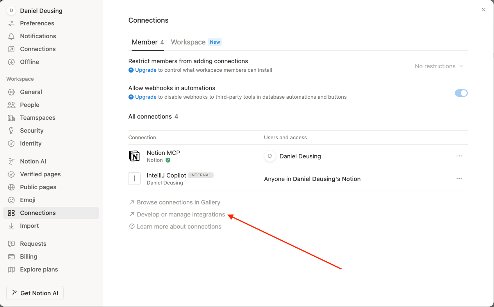Image resolution: width=494 pixels, height=307 pixels.
Task: Click the Users and access column header
Action: [285, 138]
